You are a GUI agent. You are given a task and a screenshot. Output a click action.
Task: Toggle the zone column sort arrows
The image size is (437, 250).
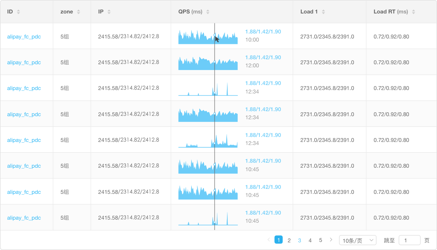(x=78, y=12)
